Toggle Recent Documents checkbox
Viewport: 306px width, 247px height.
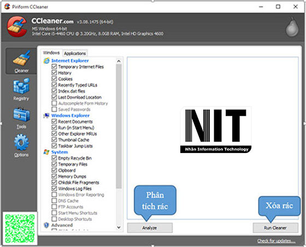pyautogui.click(x=54, y=121)
